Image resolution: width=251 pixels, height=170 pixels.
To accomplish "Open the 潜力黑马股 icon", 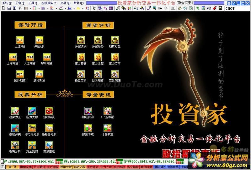I will 32,128.
